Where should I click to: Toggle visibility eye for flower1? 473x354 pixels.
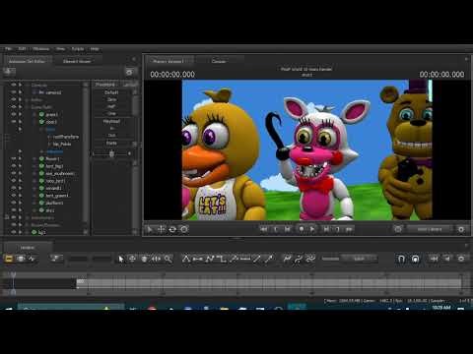coord(14,158)
